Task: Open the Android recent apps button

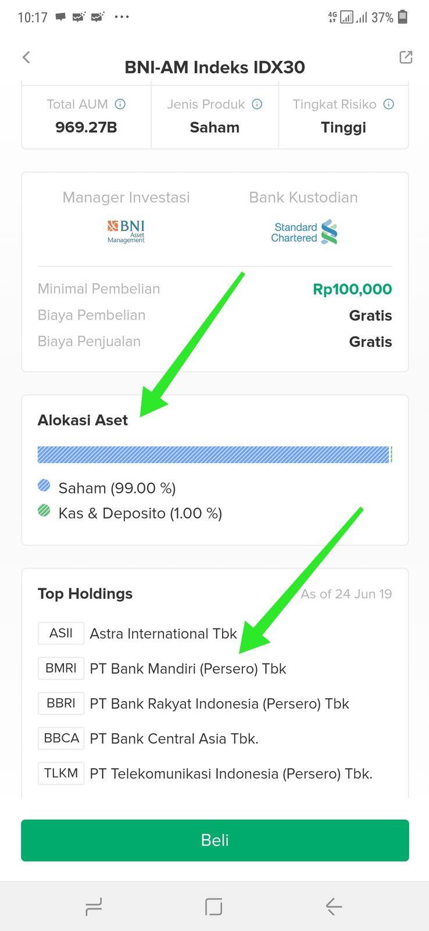Action: pyautogui.click(x=94, y=906)
